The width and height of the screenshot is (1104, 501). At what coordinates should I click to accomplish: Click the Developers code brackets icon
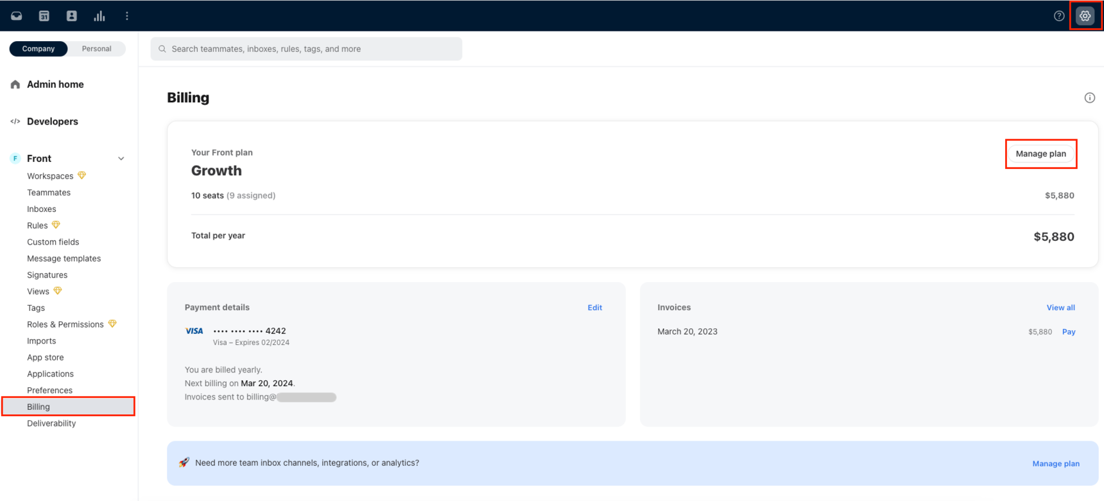(x=15, y=121)
